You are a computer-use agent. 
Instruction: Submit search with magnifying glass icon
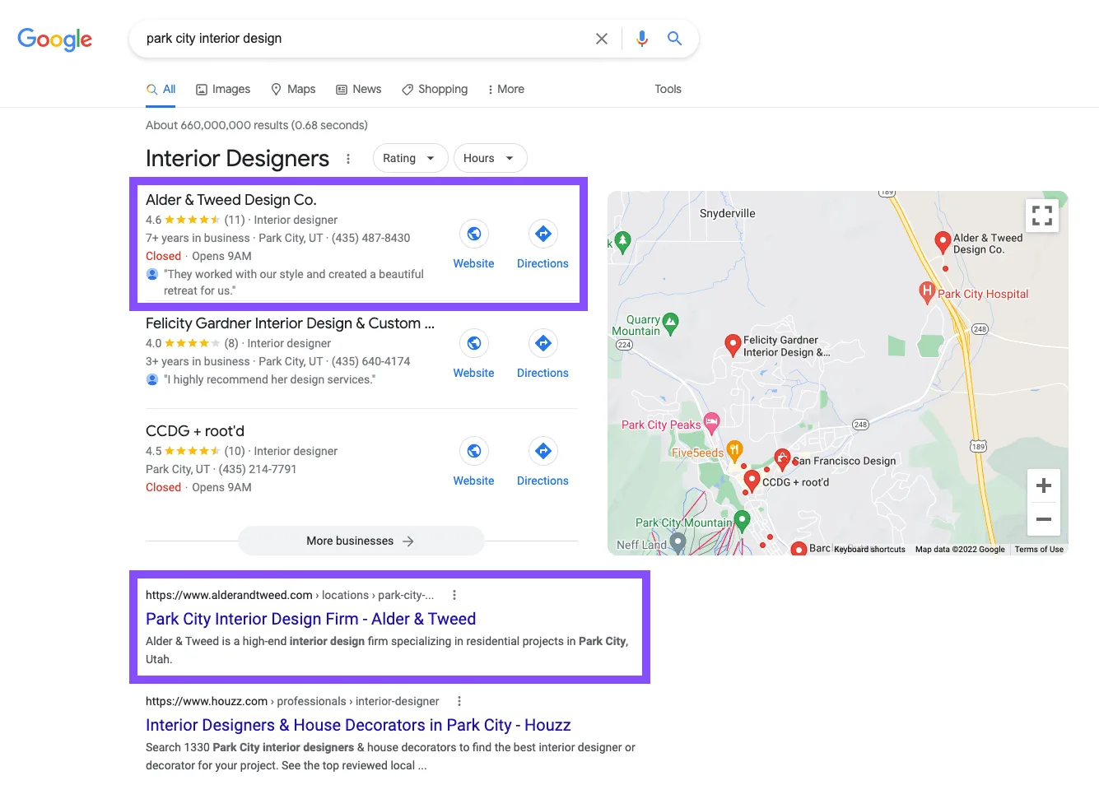click(x=674, y=38)
